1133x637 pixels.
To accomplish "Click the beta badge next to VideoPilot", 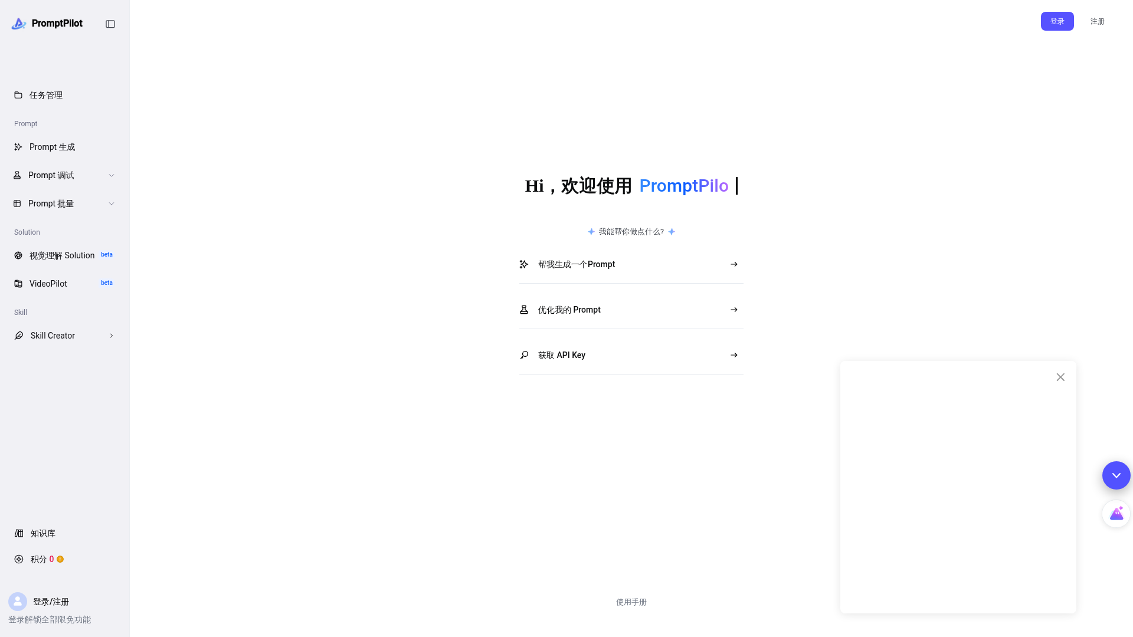I will (107, 283).
